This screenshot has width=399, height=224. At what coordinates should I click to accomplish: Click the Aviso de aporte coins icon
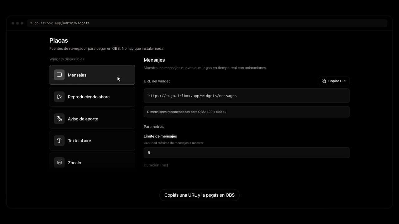pos(59,119)
